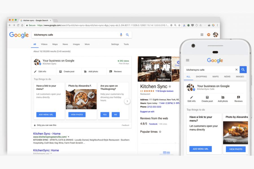The width and height of the screenshot is (254, 169).
Task: Select the All tab on desktop
Action: 35,44
